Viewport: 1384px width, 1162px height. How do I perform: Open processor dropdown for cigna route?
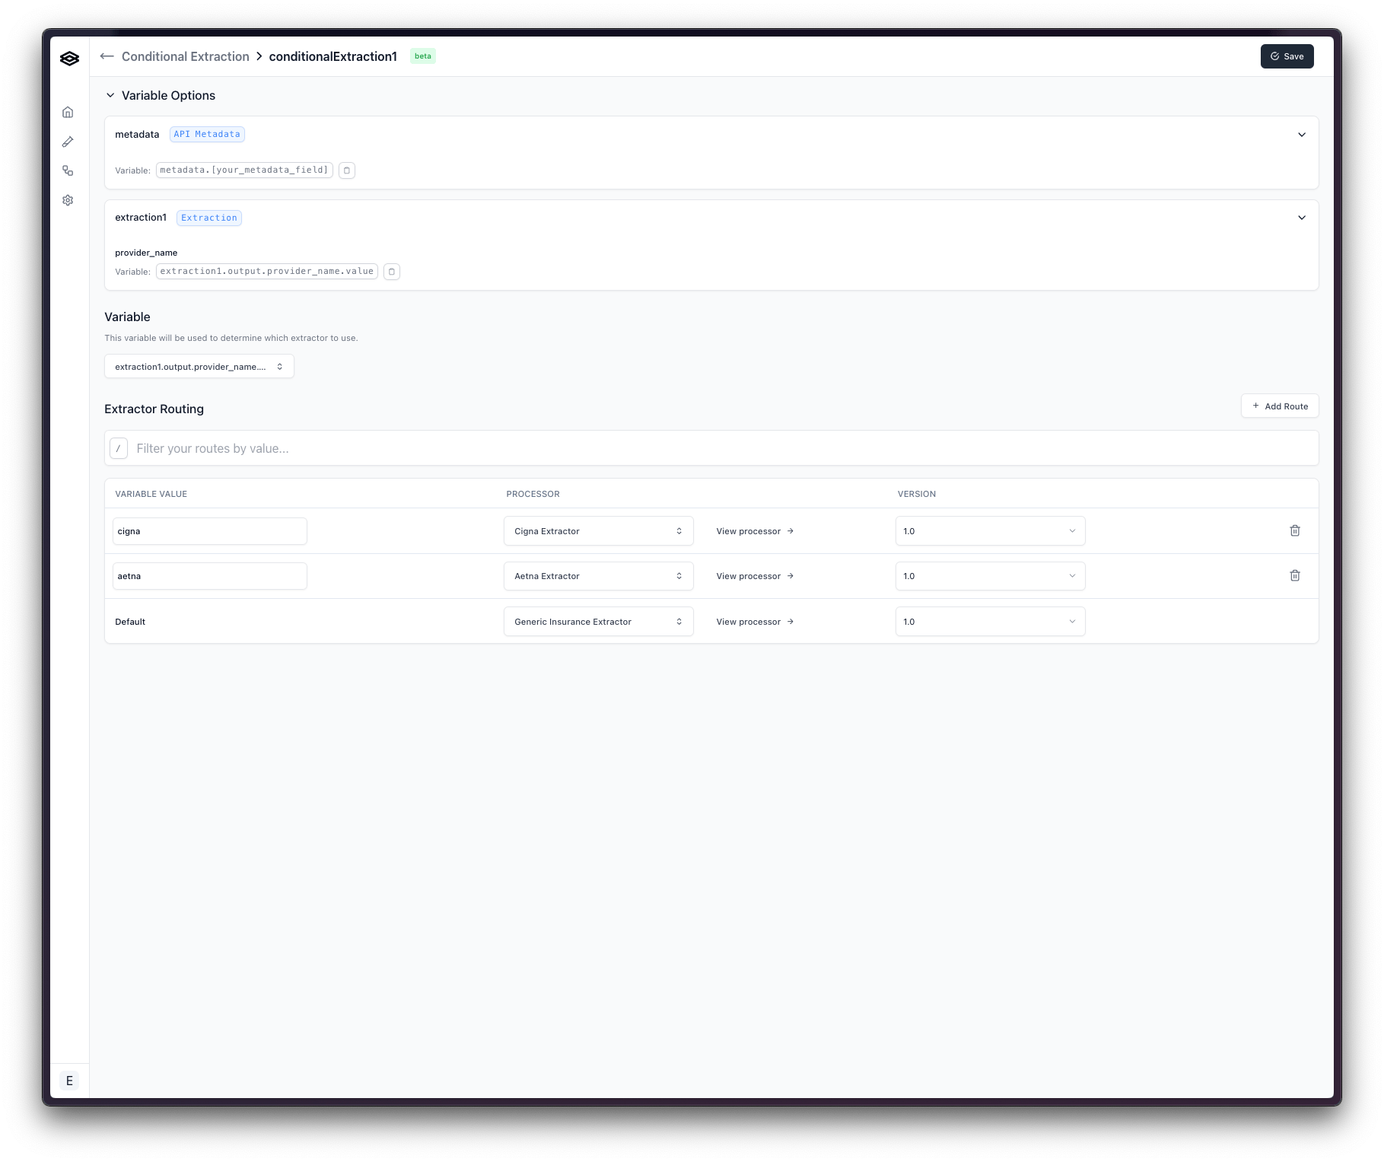click(x=599, y=531)
